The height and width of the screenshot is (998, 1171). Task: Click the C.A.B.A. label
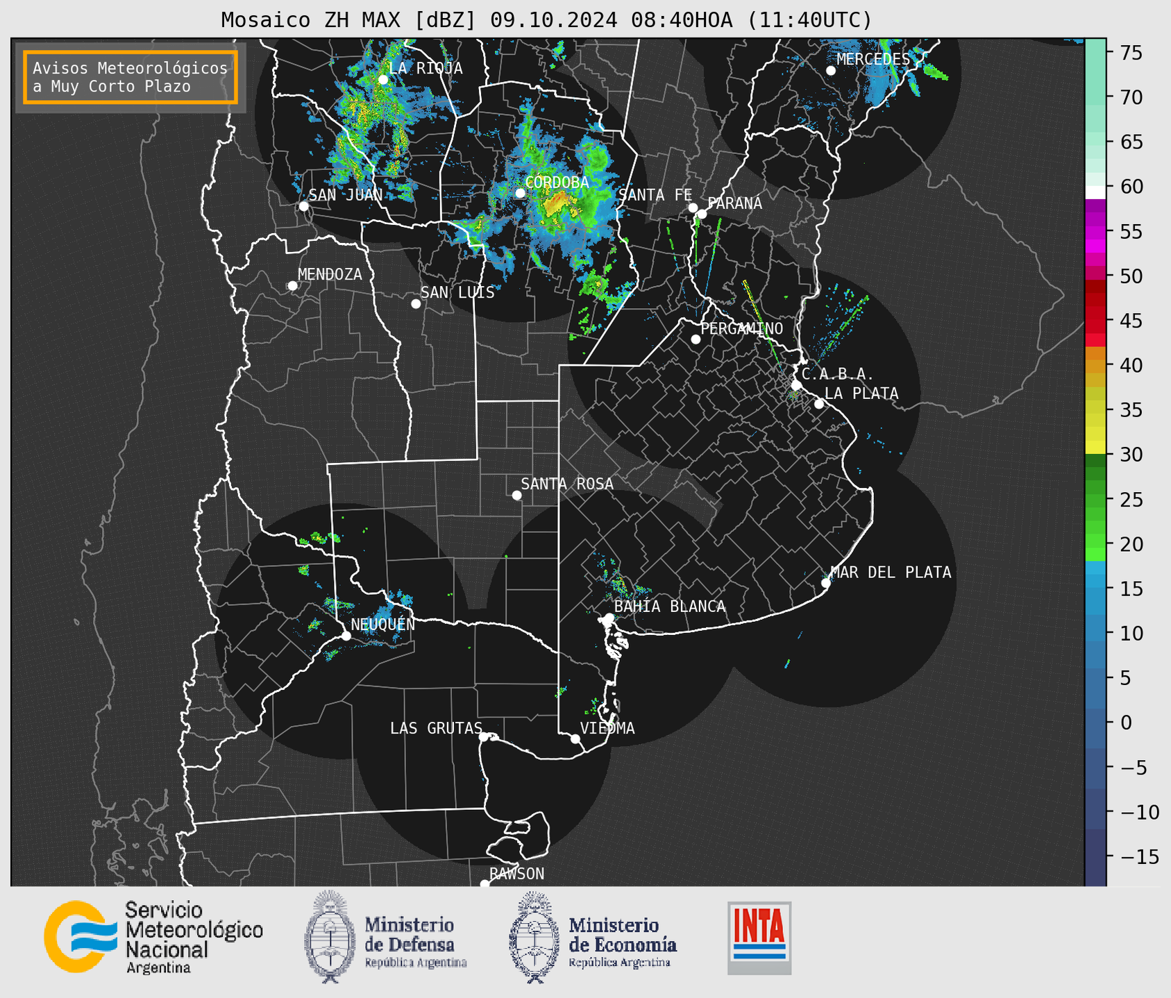click(x=838, y=375)
